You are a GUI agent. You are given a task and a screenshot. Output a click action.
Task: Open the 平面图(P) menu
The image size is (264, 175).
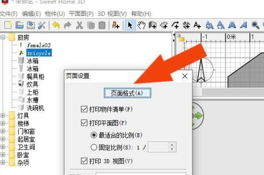click(x=81, y=14)
